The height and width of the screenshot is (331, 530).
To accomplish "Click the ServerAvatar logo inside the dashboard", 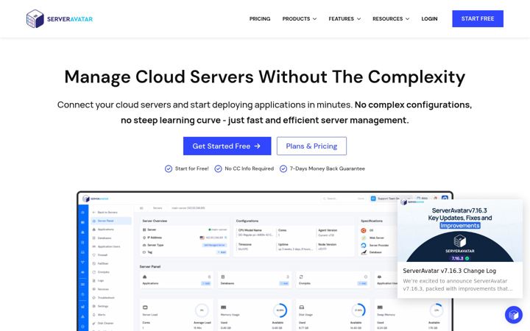I will [x=95, y=199].
